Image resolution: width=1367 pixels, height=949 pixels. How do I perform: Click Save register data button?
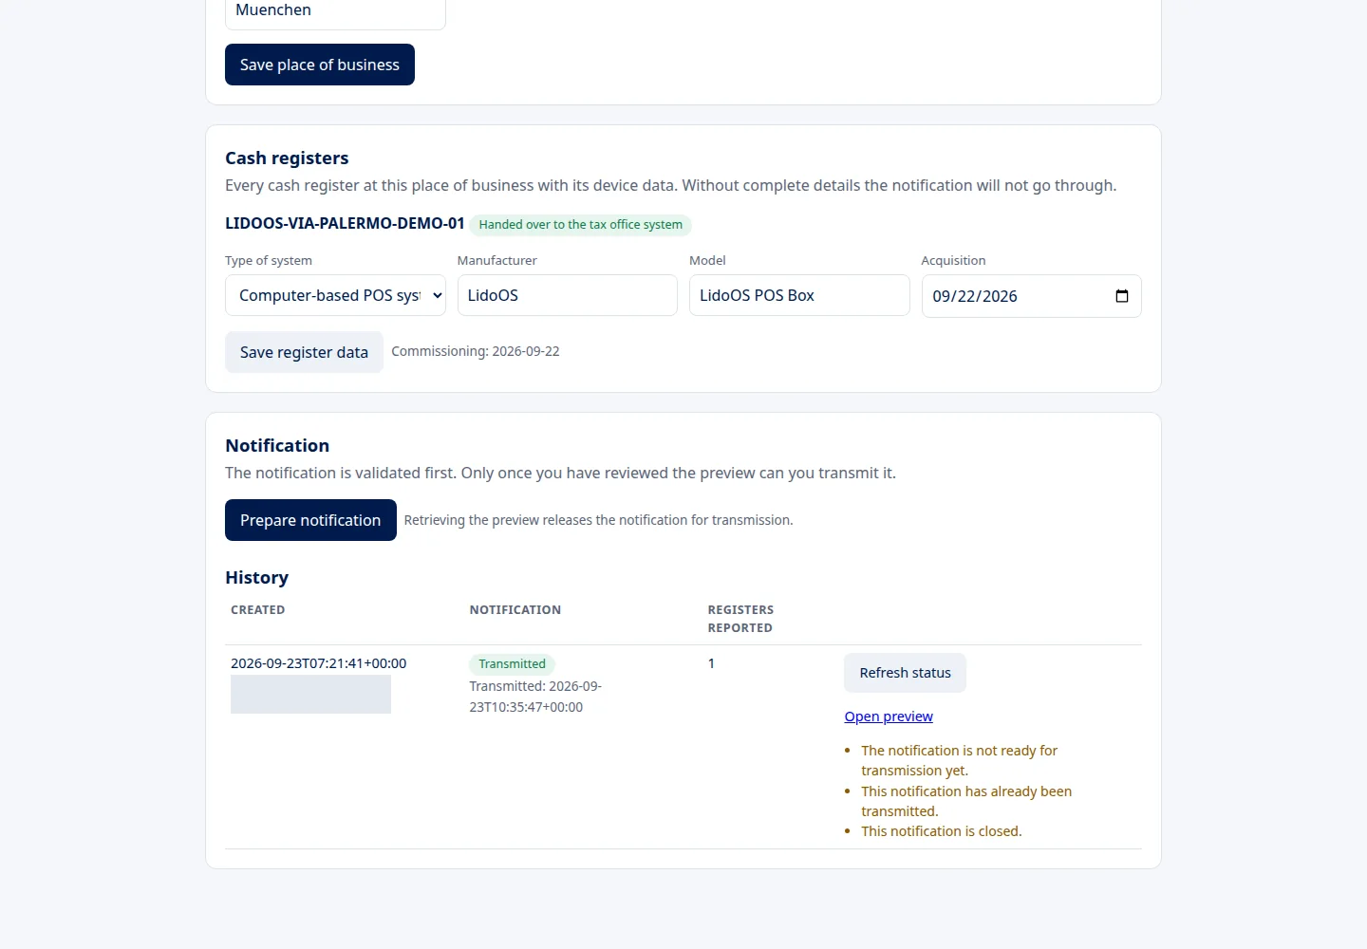pos(304,352)
